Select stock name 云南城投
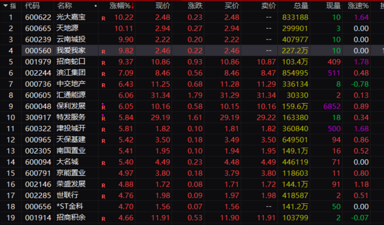Screen dimensions: 384x225 [71, 40]
